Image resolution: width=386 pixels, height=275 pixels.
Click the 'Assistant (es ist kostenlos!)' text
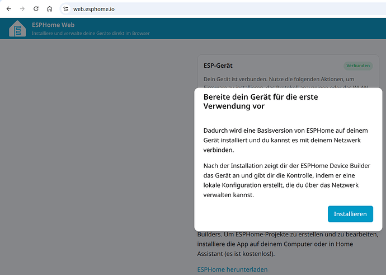click(236, 254)
